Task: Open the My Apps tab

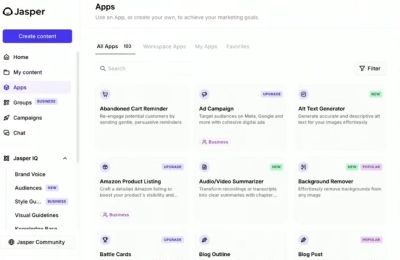Action: tap(206, 46)
